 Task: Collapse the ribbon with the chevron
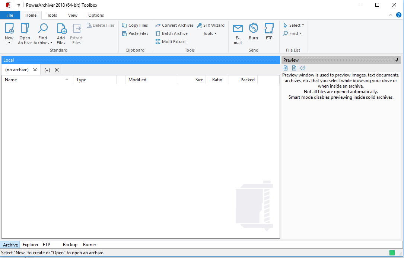pos(391,15)
